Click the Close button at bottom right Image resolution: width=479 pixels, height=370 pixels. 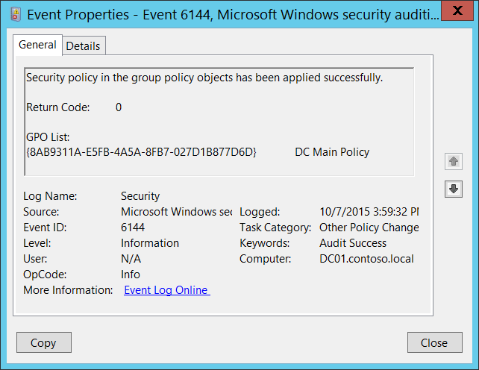tap(433, 343)
